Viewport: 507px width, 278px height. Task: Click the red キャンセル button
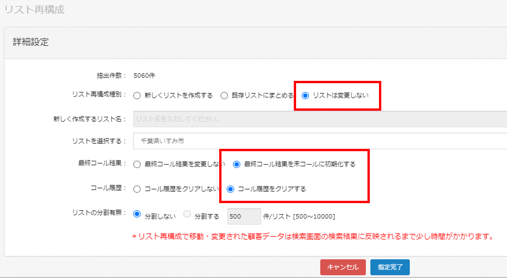click(x=343, y=267)
